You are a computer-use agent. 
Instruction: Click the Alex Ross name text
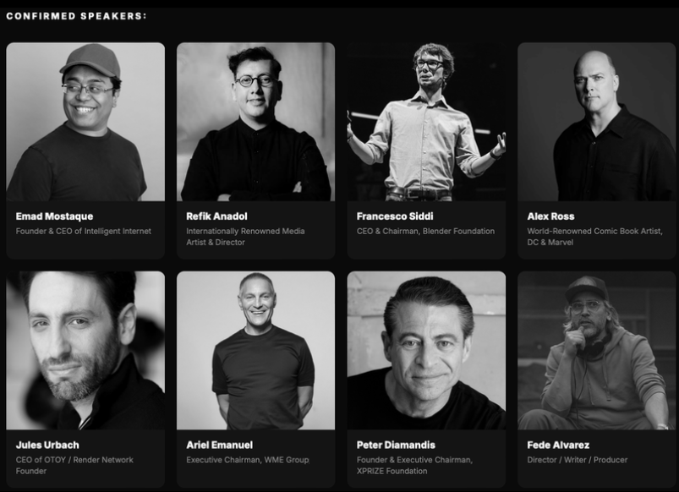click(550, 216)
